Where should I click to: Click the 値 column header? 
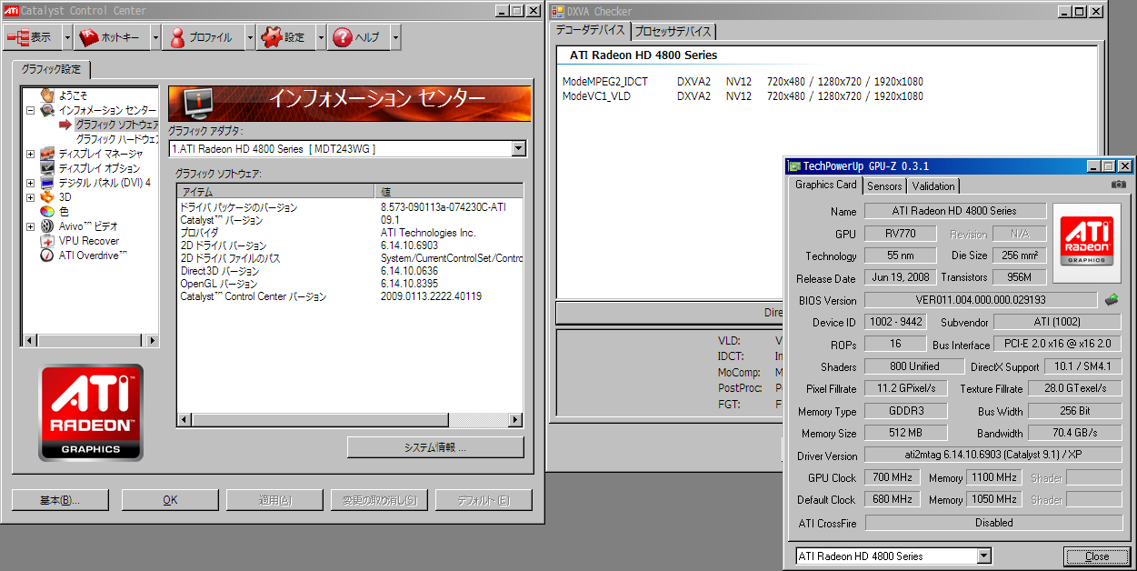(449, 191)
